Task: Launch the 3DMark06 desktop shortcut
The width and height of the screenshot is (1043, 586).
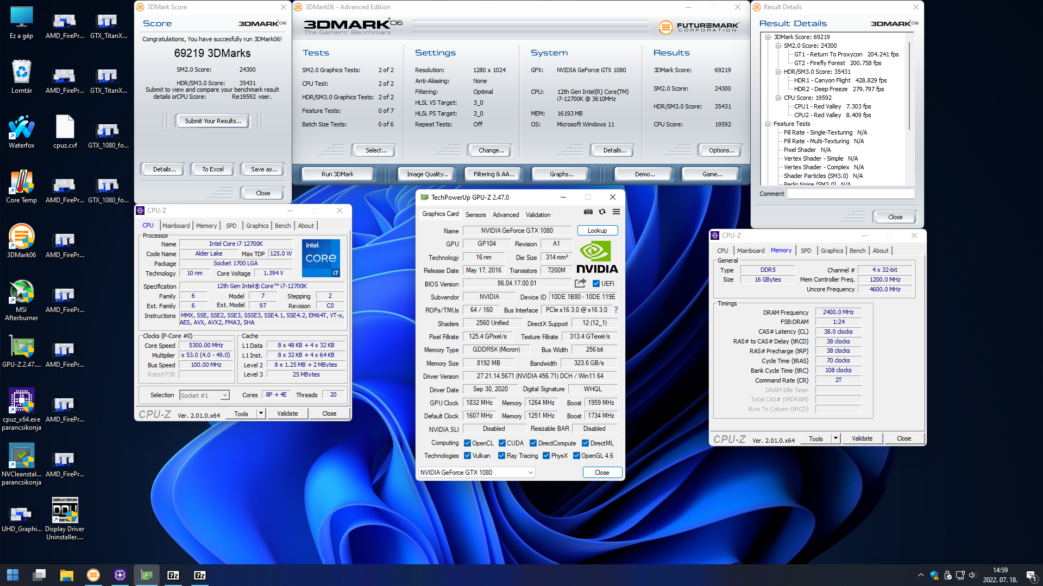Action: click(21, 241)
